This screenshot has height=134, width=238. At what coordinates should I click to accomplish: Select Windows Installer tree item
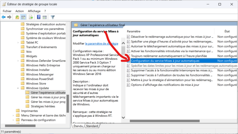38,70
